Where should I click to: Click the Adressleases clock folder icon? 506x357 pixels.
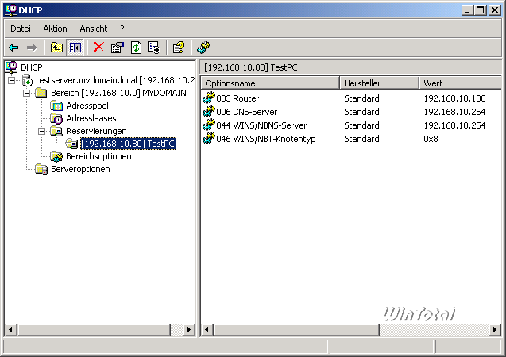(56, 118)
